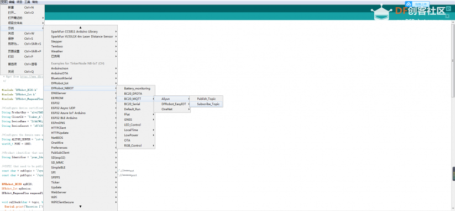This screenshot has width=455, height=211.
Task: Expand the Weather examples submenu
Action: coord(80,51)
